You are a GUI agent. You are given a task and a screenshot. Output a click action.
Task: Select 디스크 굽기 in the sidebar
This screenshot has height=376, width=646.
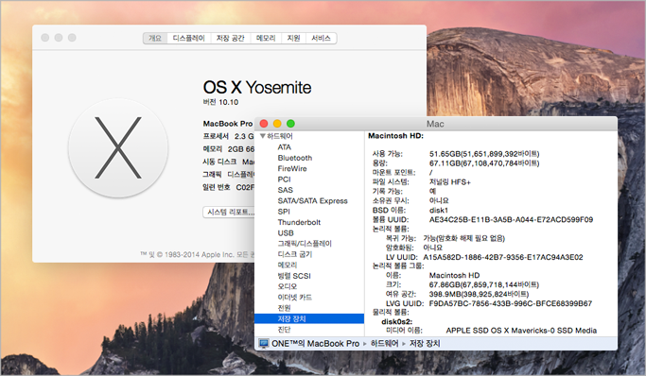pos(295,254)
